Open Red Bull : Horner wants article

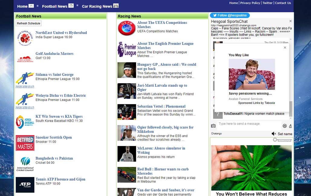(163, 171)
